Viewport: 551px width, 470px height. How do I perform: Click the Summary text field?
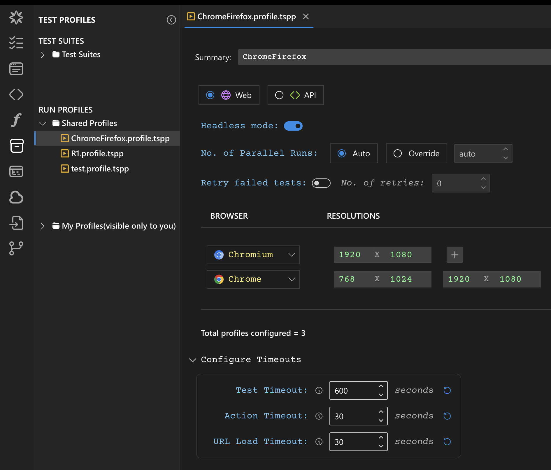(x=394, y=57)
